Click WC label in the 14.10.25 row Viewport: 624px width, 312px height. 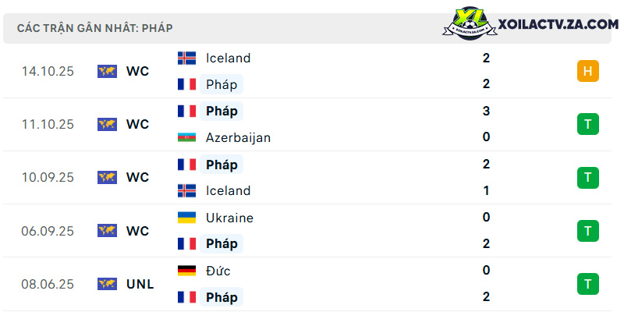138,72
